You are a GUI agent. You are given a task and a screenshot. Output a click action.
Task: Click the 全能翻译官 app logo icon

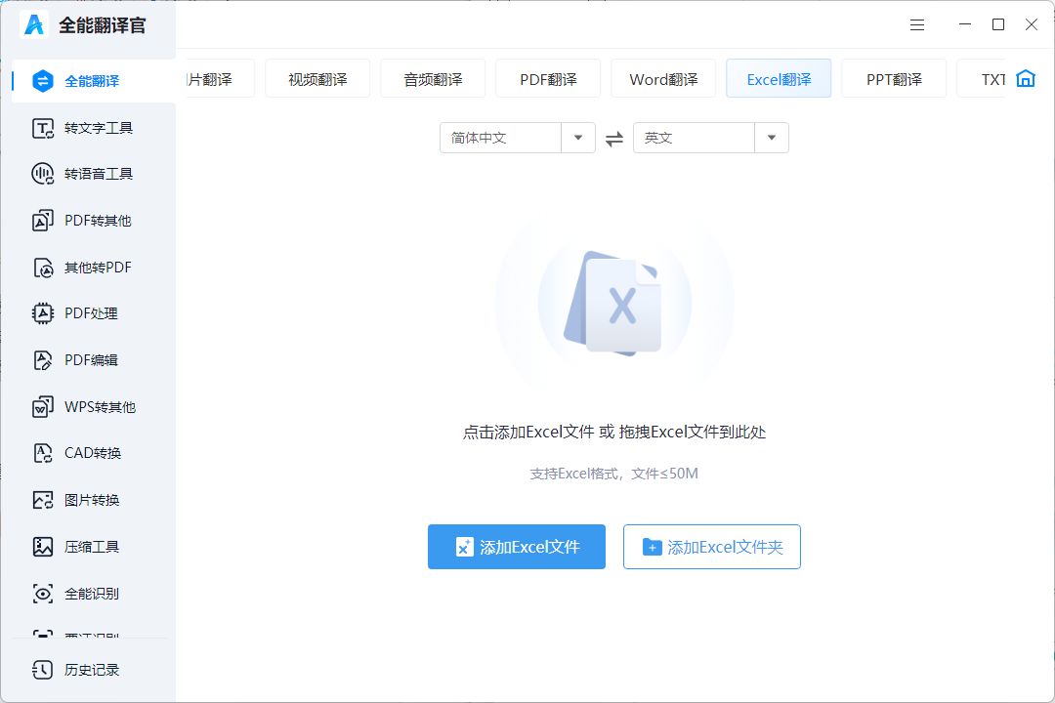click(x=33, y=24)
